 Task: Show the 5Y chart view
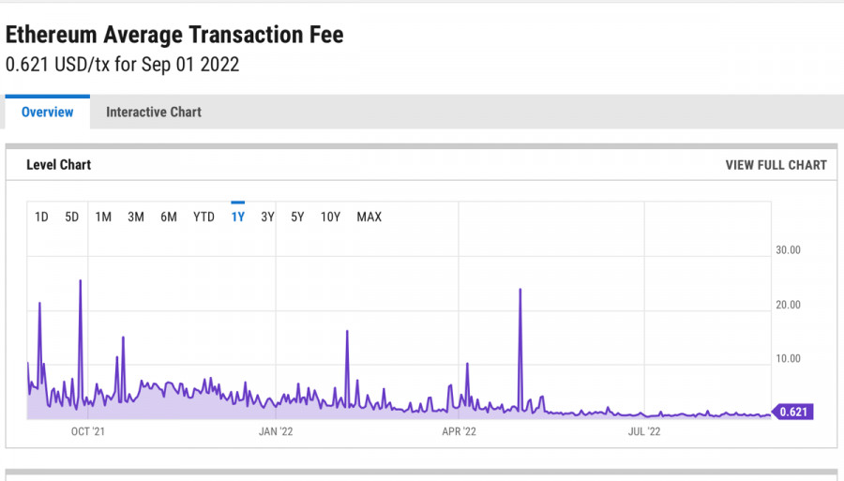click(x=297, y=218)
